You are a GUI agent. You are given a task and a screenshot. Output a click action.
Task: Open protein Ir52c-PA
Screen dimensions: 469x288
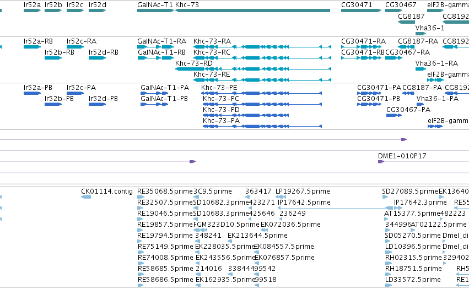[82, 87]
